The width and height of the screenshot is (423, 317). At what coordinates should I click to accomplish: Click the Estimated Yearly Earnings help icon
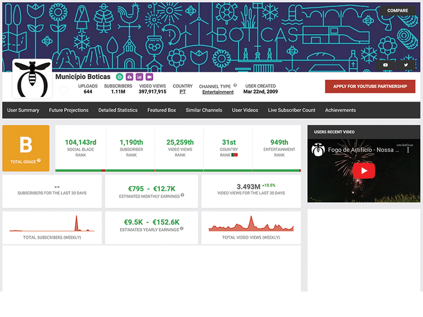182,228
